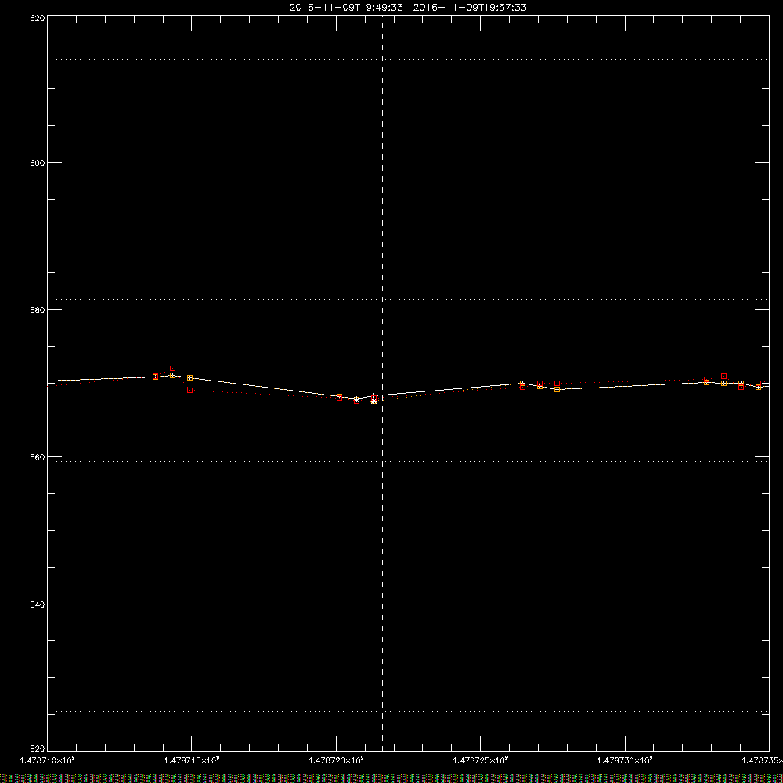Select the y-axis label 520
Viewport: 783px width, 783px height.
coord(38,749)
